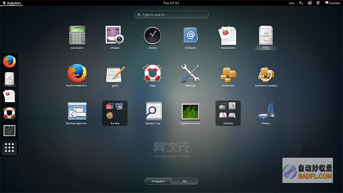Open the en1 input source menu
Image resolution: width=343 pixels, height=193 pixels.
tap(292, 3)
